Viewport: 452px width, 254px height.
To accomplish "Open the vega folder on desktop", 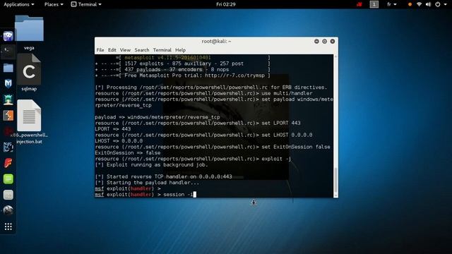I will coord(29,33).
